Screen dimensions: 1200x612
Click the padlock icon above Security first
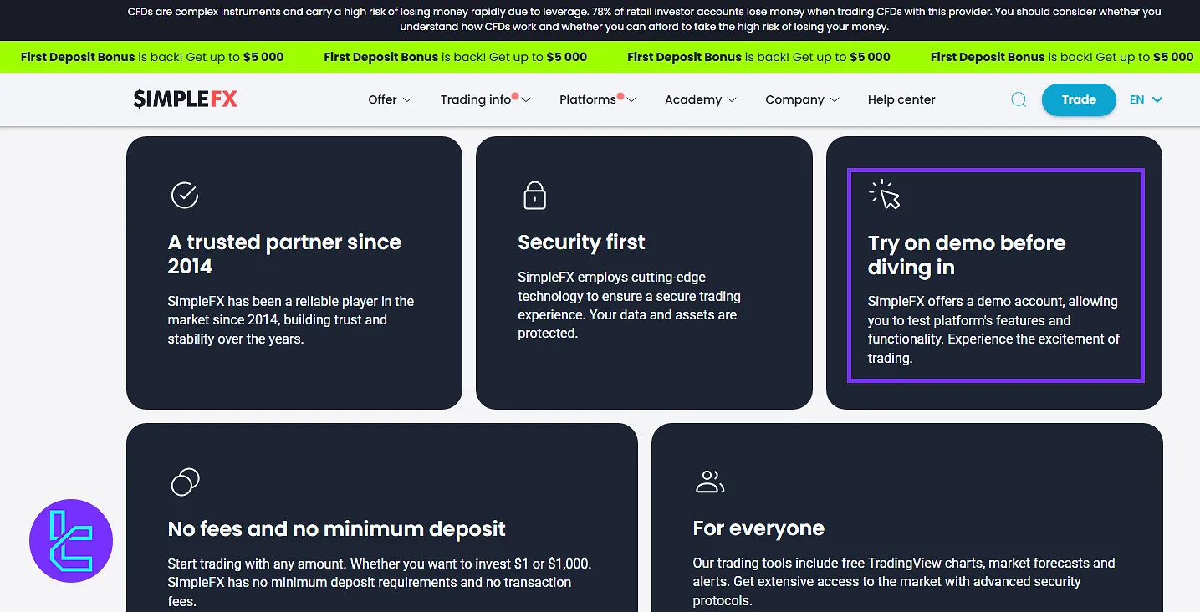pos(534,195)
